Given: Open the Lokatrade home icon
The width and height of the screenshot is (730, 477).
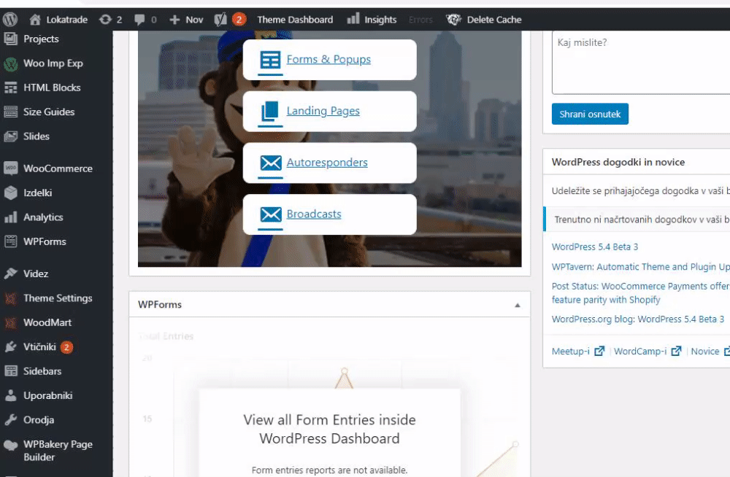Looking at the screenshot, I should tap(35, 20).
